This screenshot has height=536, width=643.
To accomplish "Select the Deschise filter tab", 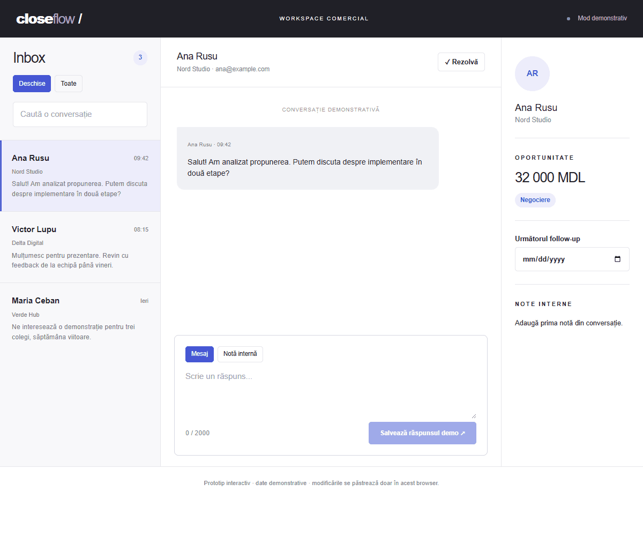I will [32, 84].
